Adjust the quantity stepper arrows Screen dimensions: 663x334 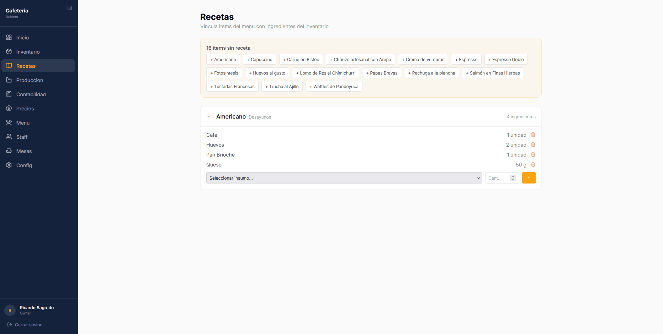coord(513,178)
